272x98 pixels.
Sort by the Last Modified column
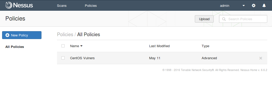pyautogui.click(x=159, y=46)
